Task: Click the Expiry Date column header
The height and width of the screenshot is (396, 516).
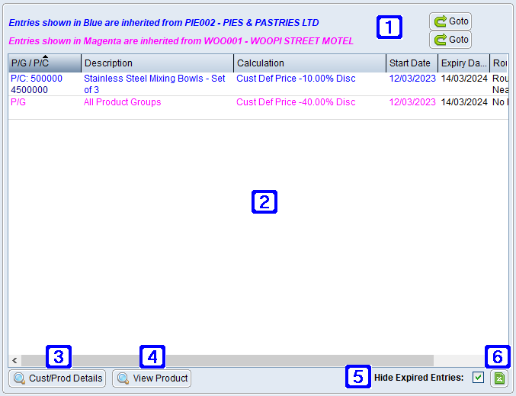Action: tap(463, 63)
